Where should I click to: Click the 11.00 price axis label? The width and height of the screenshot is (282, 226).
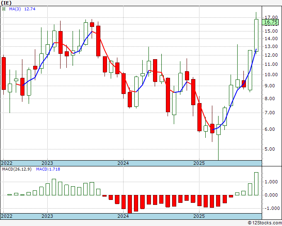point(271,64)
